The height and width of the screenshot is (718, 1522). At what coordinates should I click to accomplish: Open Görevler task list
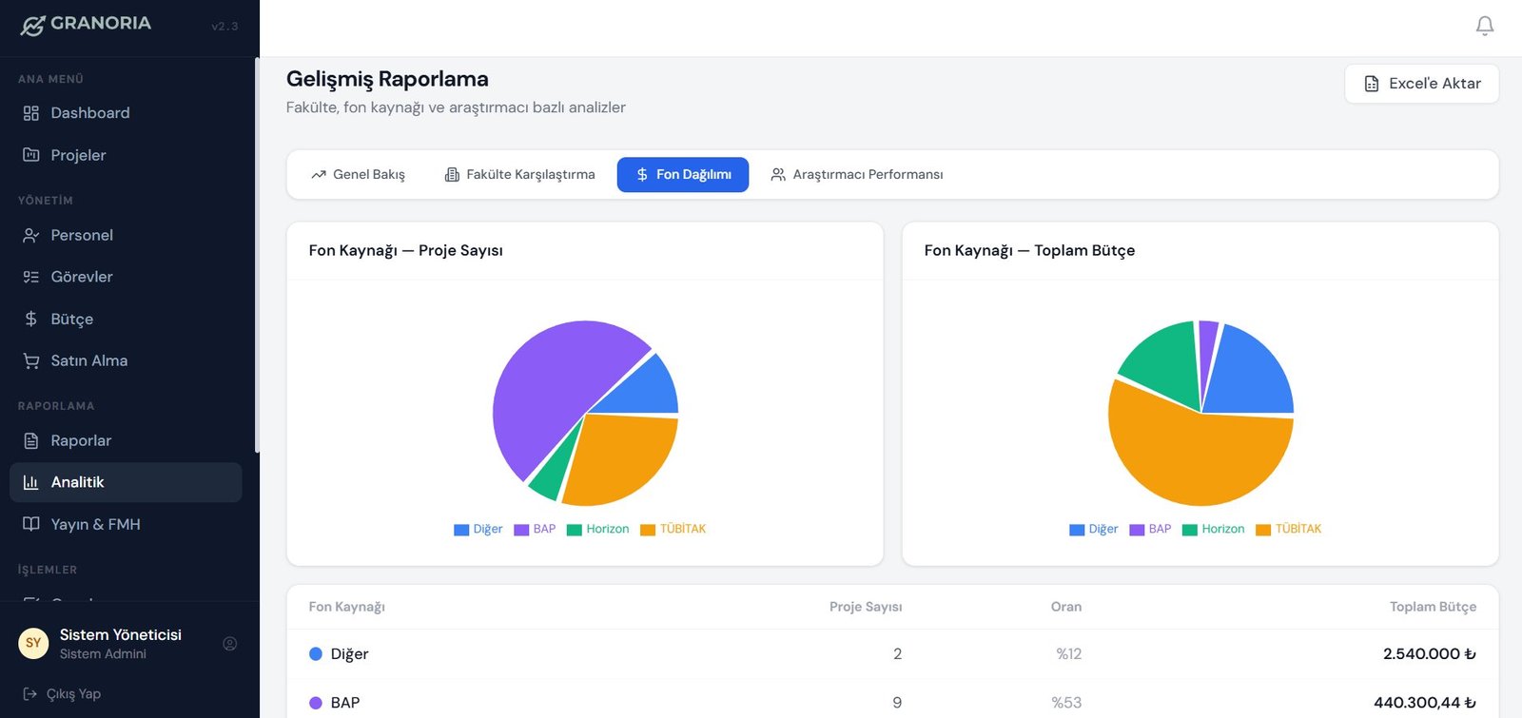point(82,277)
